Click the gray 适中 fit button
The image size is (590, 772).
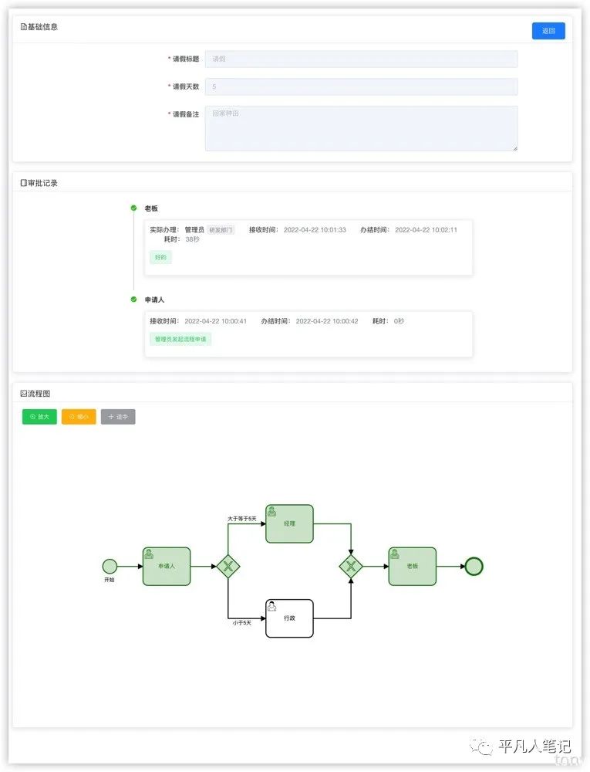click(x=118, y=417)
